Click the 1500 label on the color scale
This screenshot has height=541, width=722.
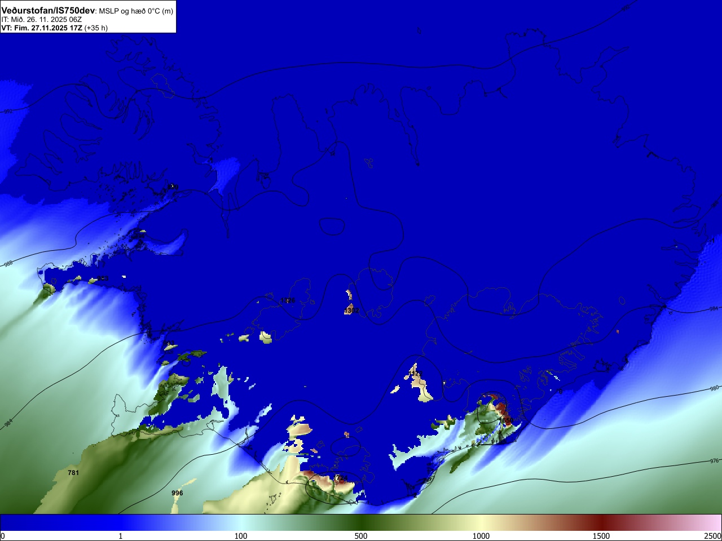coord(601,536)
